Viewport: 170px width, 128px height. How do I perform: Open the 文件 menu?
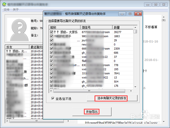point(7,10)
